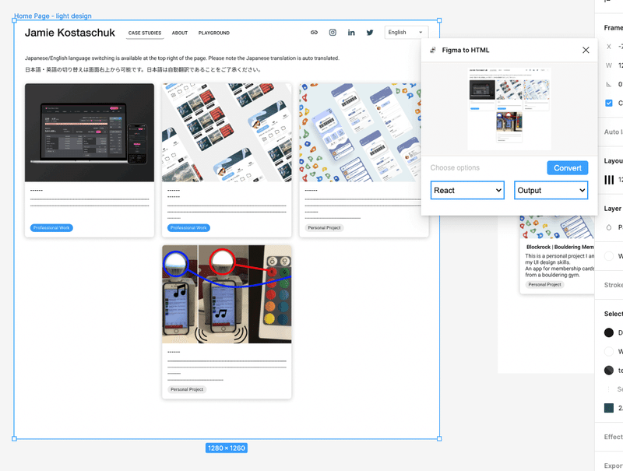
Task: Click the layer blend mode drop icon
Action: point(609,227)
